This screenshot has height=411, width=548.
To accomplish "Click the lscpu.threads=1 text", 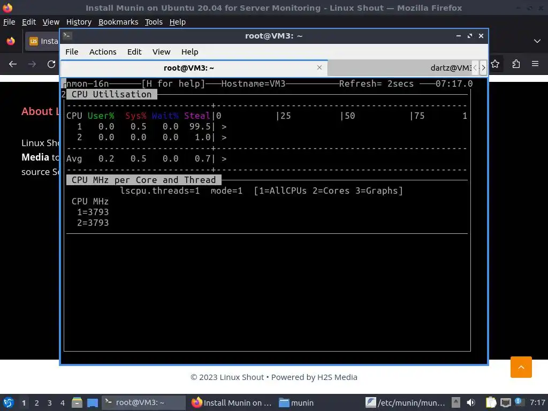I will pos(159,191).
